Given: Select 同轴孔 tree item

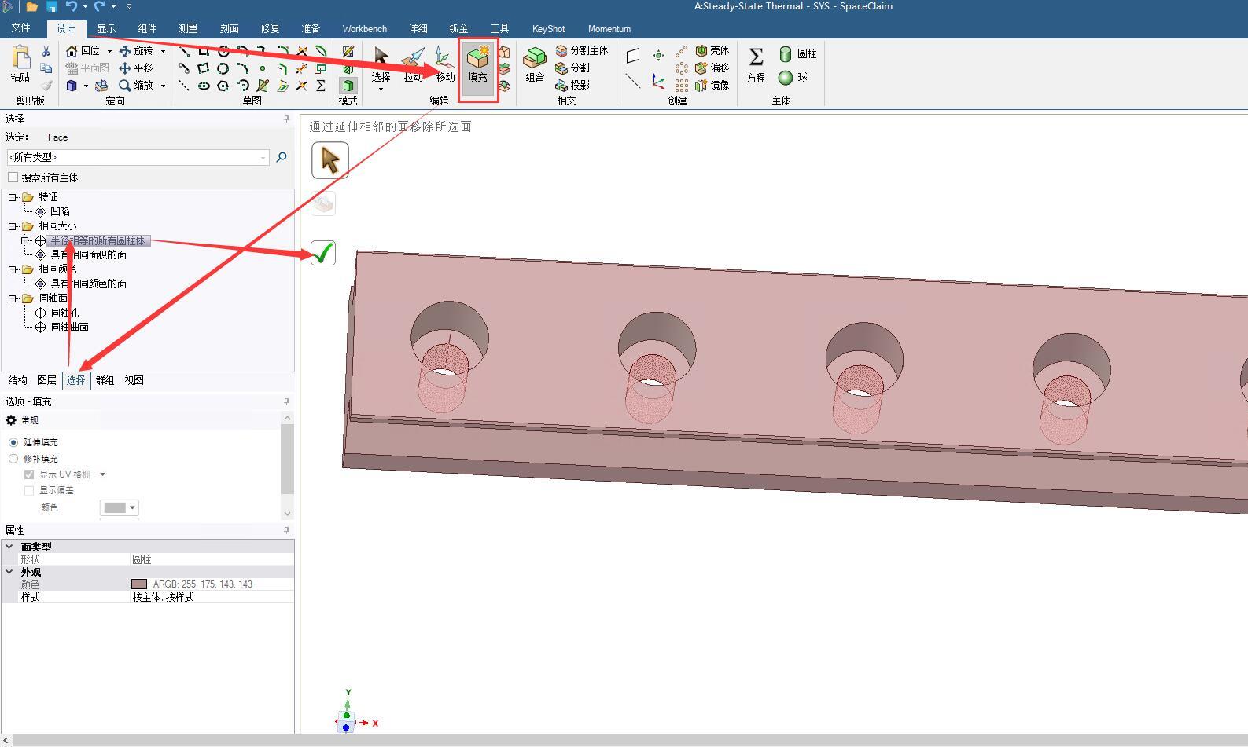Looking at the screenshot, I should tap(64, 313).
